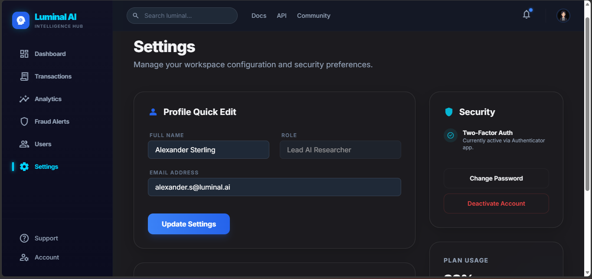Open Community link in top bar
This screenshot has width=592, height=279.
314,16
